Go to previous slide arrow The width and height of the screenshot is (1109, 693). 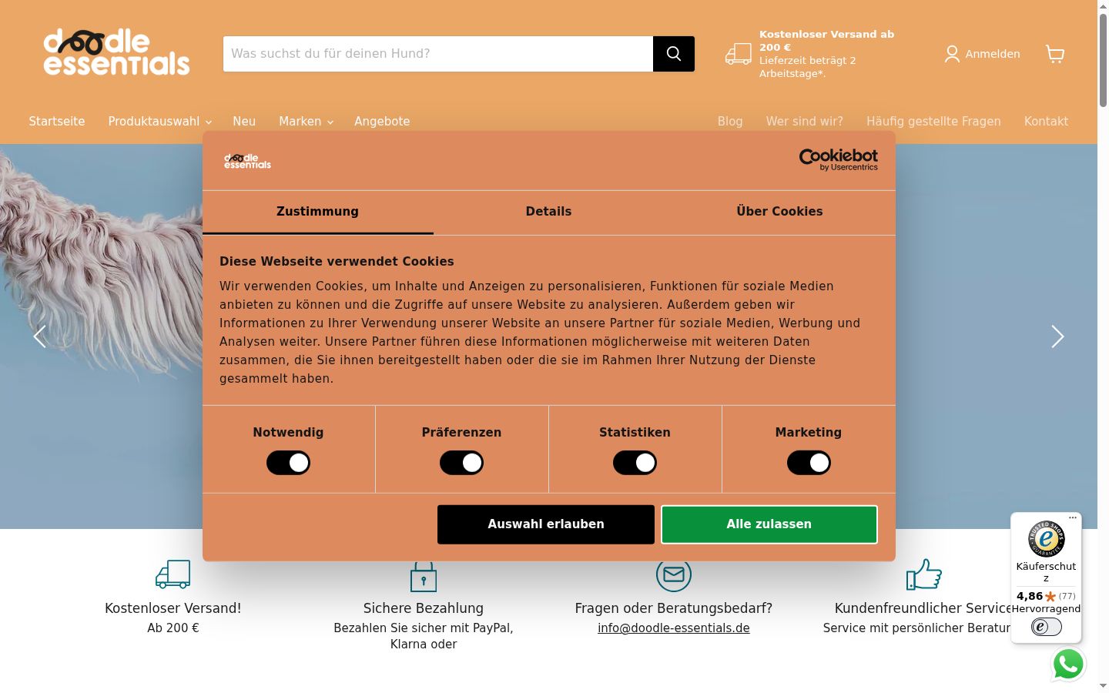[40, 336]
